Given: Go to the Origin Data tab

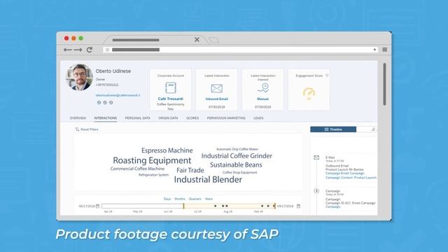Looking at the screenshot, I should [x=168, y=118].
